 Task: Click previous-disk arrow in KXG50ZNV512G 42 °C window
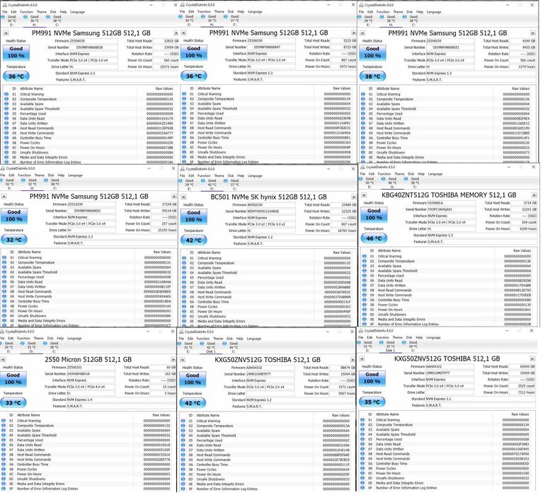coord(182,360)
